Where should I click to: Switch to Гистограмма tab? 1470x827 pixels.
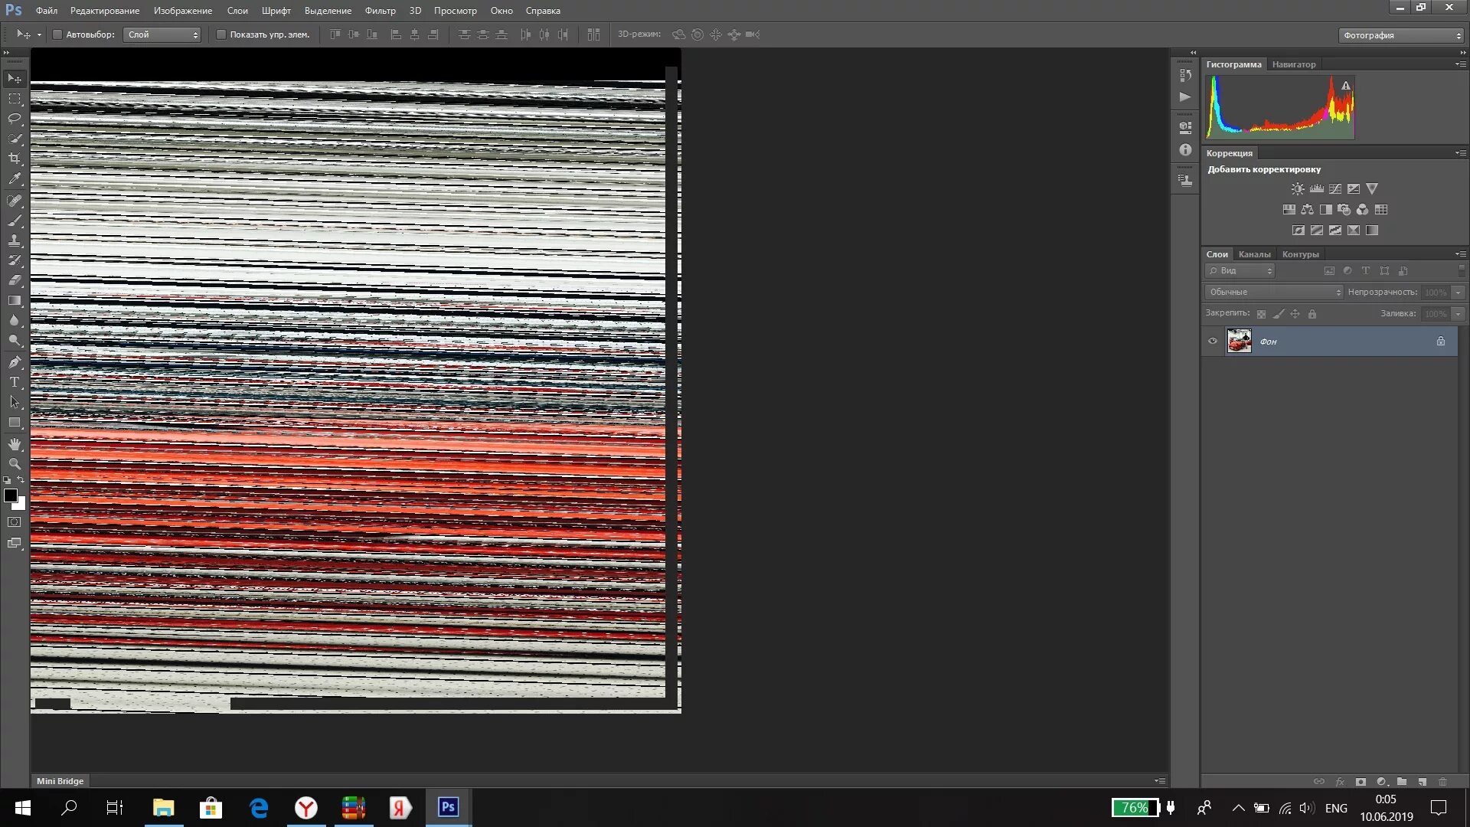click(1233, 64)
